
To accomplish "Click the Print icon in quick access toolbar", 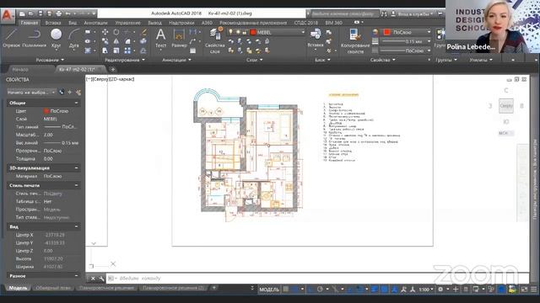I will click(58, 13).
